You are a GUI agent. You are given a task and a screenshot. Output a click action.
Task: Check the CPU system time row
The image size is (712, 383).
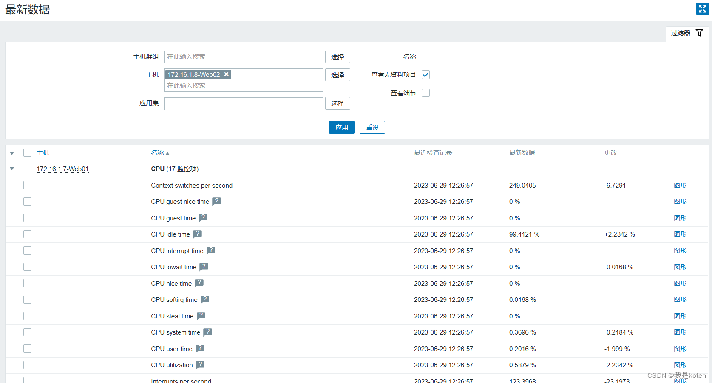[27, 332]
